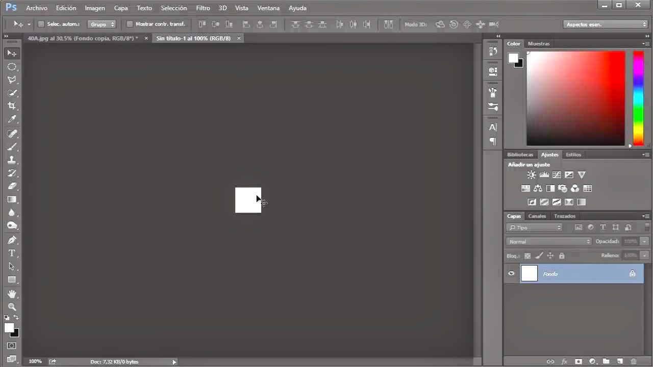The image size is (653, 367).
Task: Open the Relleno dropdown arrow
Action: pos(644,255)
